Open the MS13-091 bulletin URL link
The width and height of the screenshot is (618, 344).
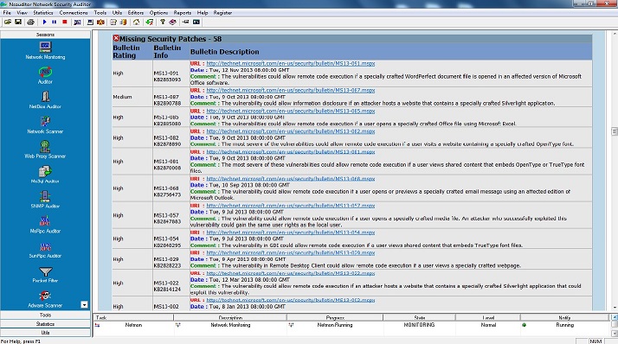291,63
